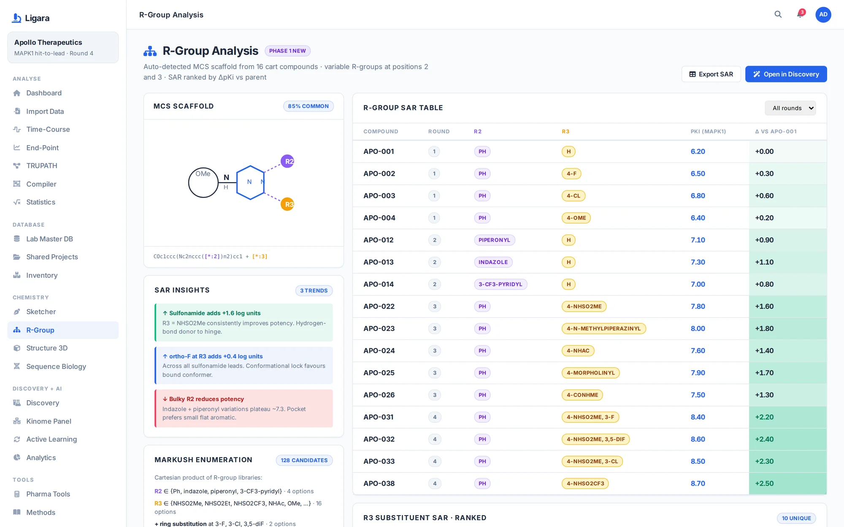Open the notifications bell
The width and height of the screenshot is (844, 527).
tap(800, 14)
